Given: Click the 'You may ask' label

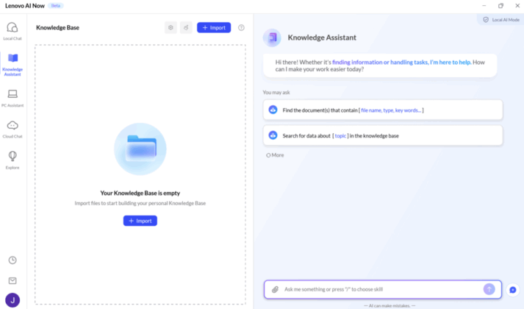Looking at the screenshot, I should pos(276,92).
